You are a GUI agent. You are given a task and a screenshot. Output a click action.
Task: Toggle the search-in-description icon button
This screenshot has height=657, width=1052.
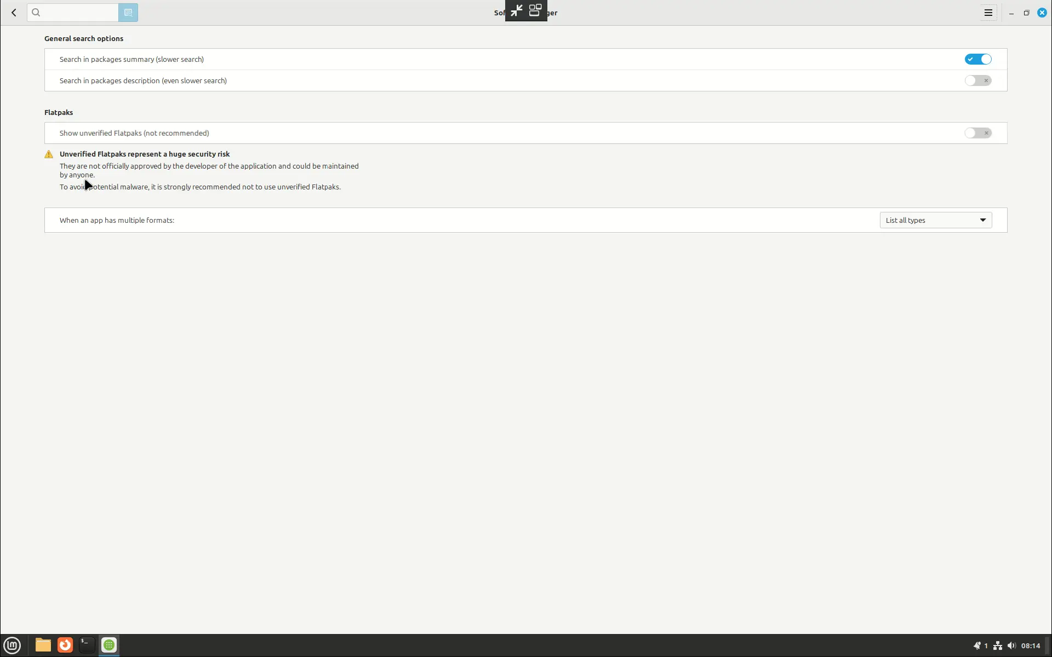point(128,13)
